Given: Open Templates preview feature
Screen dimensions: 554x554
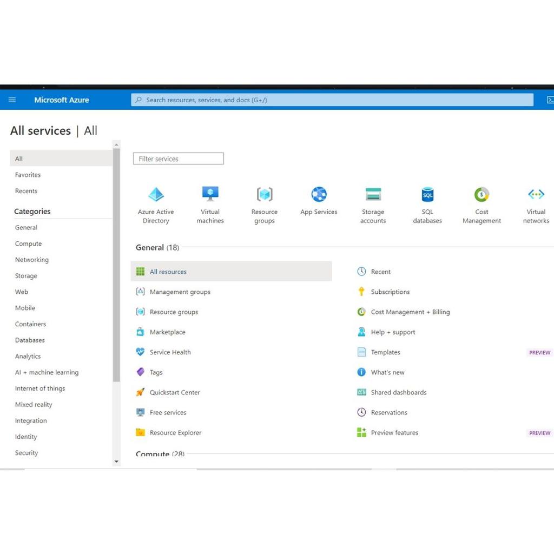Looking at the screenshot, I should (x=385, y=352).
